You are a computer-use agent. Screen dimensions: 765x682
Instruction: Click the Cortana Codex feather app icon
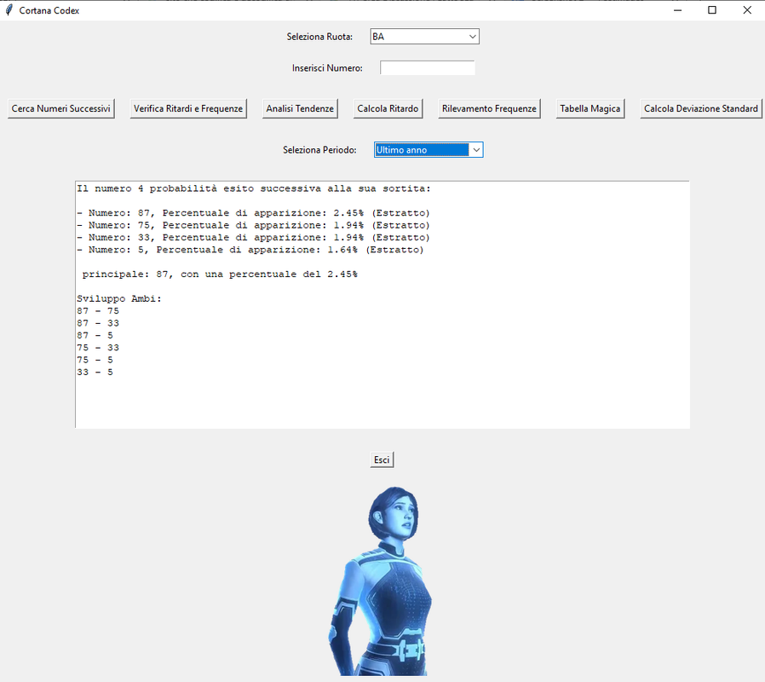point(9,10)
